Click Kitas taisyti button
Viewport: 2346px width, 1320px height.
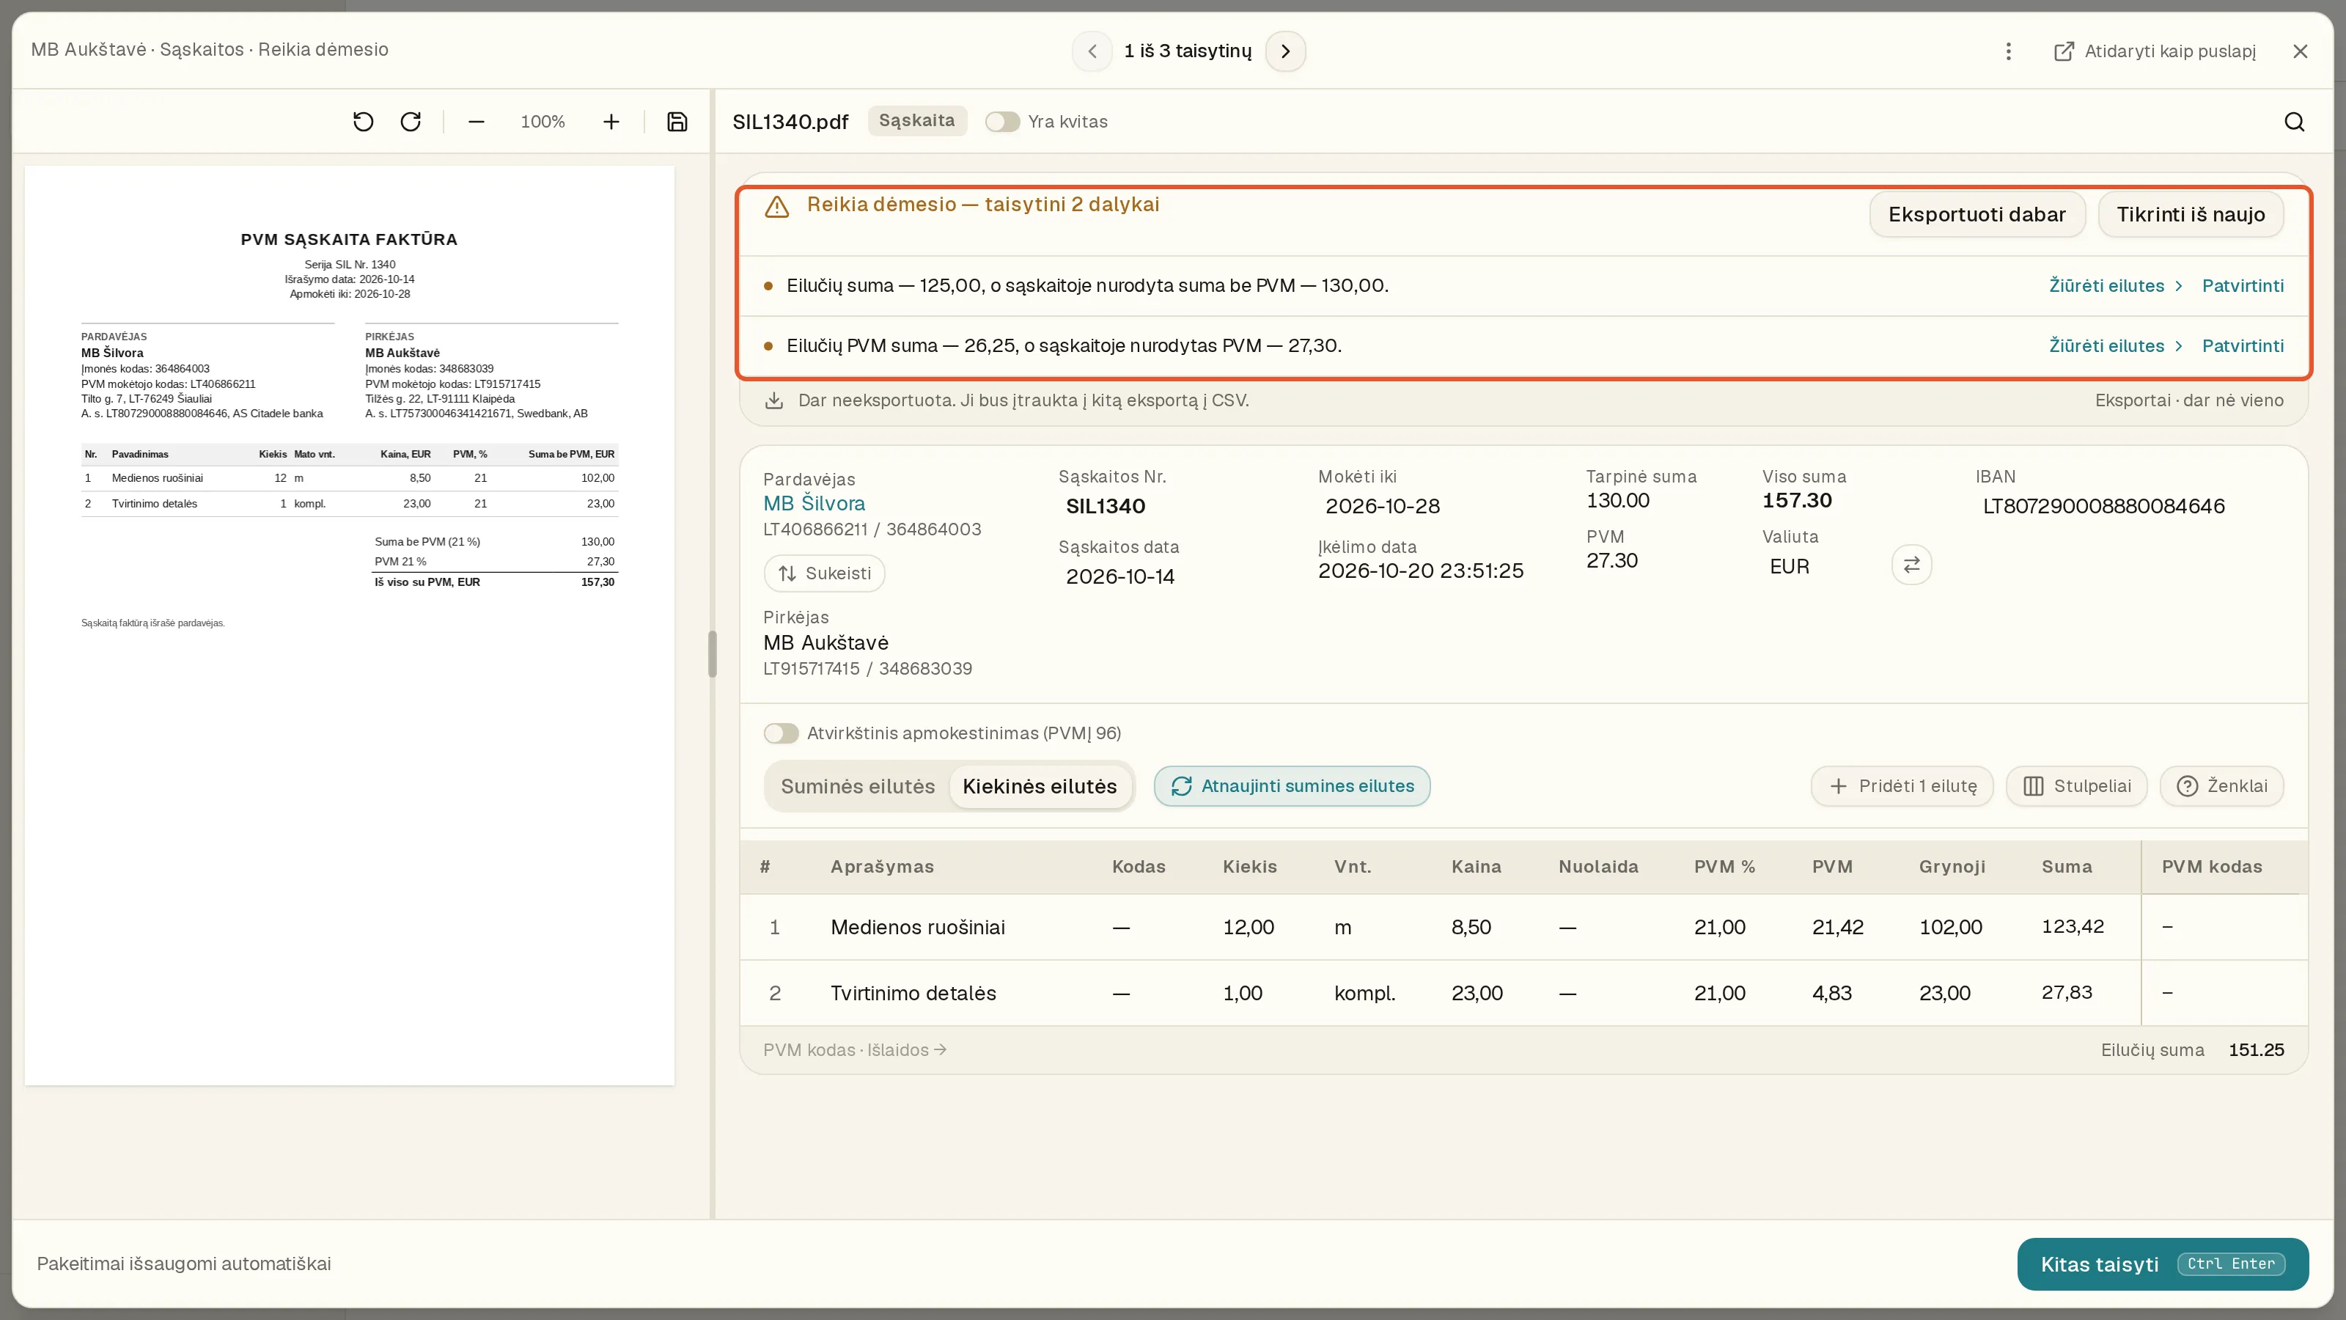(2162, 1264)
